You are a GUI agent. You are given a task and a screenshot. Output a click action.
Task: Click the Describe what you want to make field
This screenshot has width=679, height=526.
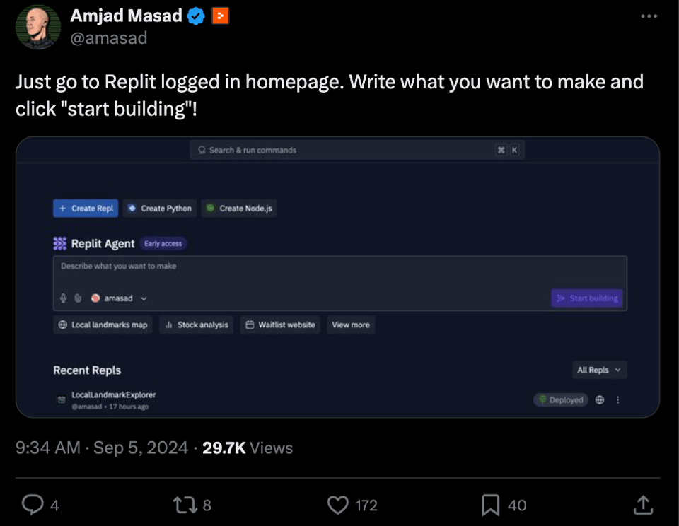coord(339,272)
